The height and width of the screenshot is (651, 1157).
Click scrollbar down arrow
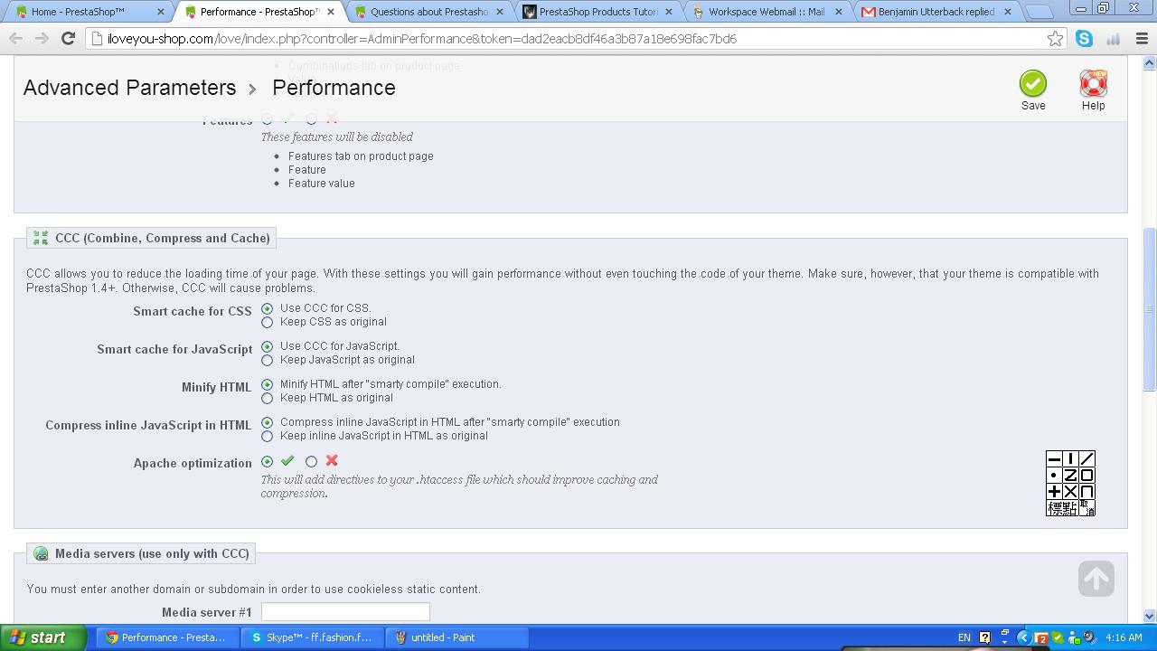point(1150,616)
